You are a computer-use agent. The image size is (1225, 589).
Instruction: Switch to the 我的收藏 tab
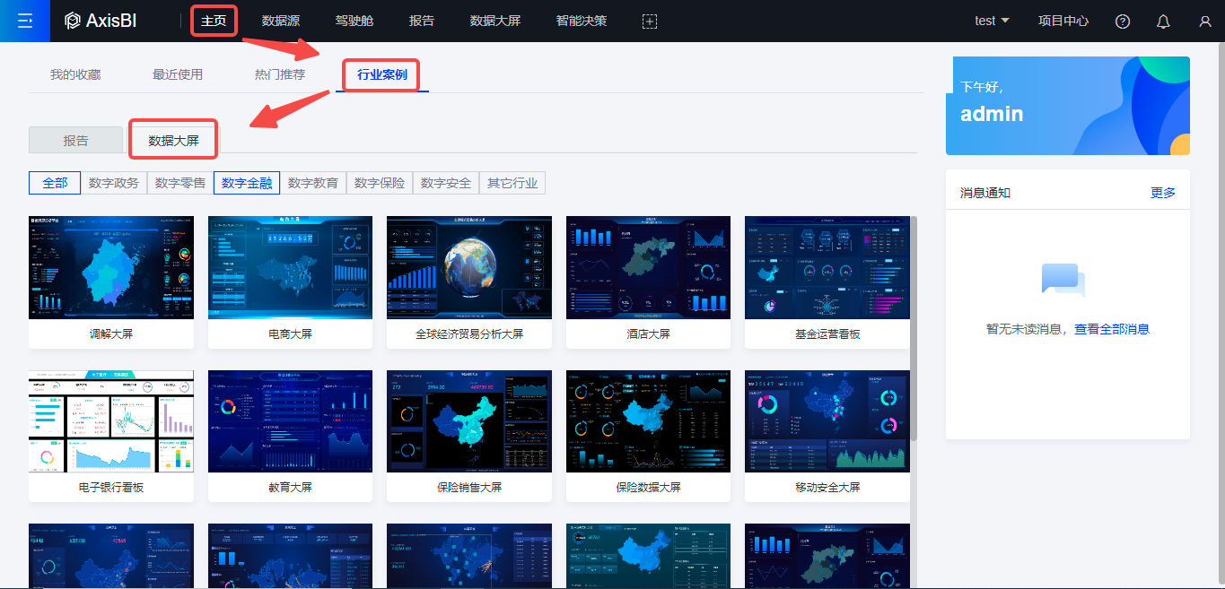coord(75,74)
